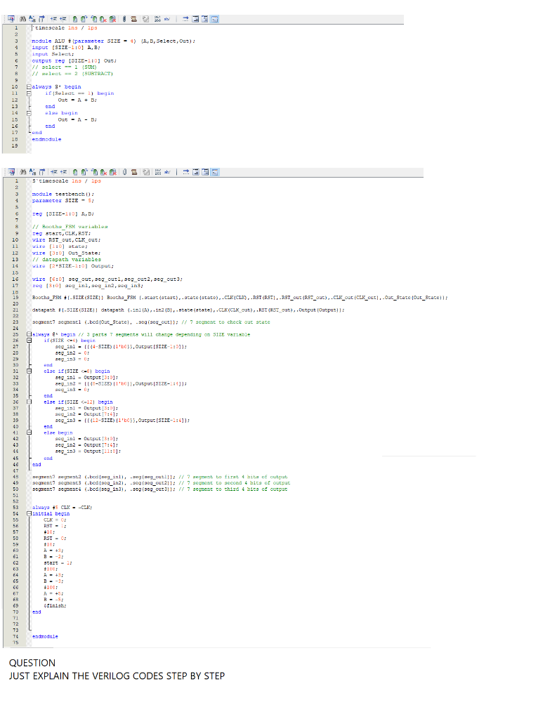Click 'endmodule' in the ALU editor
557x719 pixels.
click(x=46, y=139)
